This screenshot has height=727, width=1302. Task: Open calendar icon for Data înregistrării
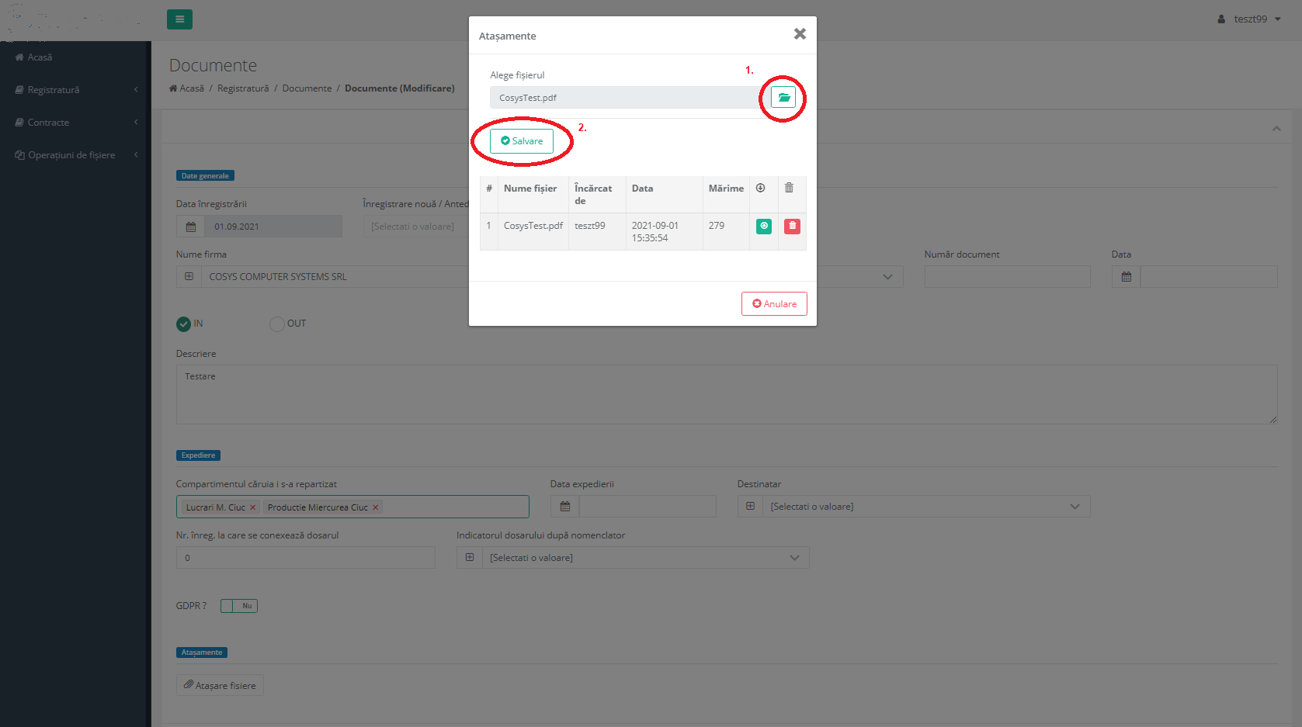point(191,227)
